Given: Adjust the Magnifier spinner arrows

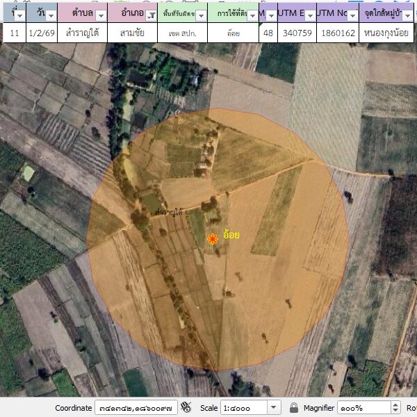Looking at the screenshot, I should pyautogui.click(x=396, y=408).
